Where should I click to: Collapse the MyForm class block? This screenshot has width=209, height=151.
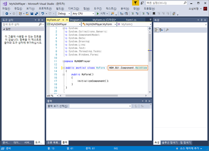(x=64, y=68)
